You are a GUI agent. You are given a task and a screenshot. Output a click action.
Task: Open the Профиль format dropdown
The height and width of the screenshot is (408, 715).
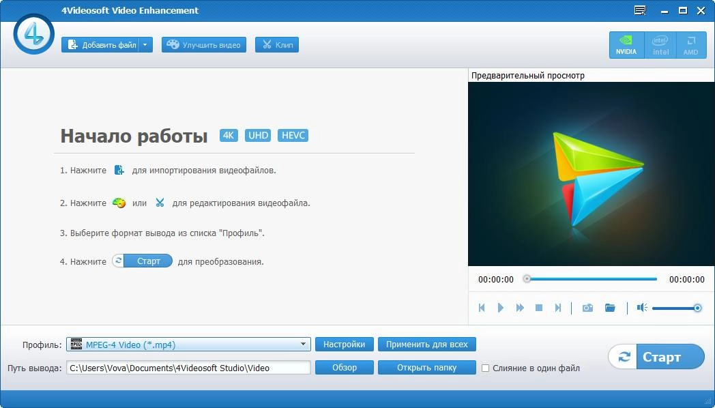[188, 344]
